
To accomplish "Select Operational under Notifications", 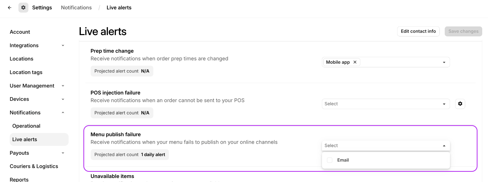I will click(x=26, y=126).
